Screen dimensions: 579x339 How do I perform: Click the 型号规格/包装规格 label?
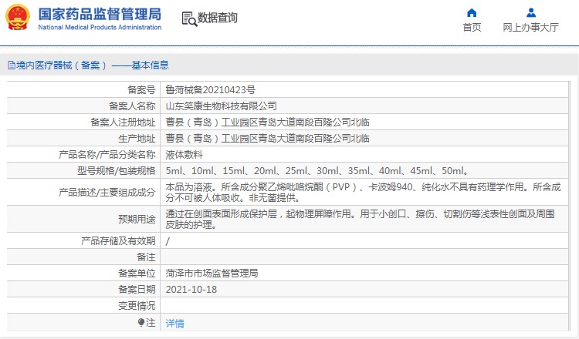117,170
